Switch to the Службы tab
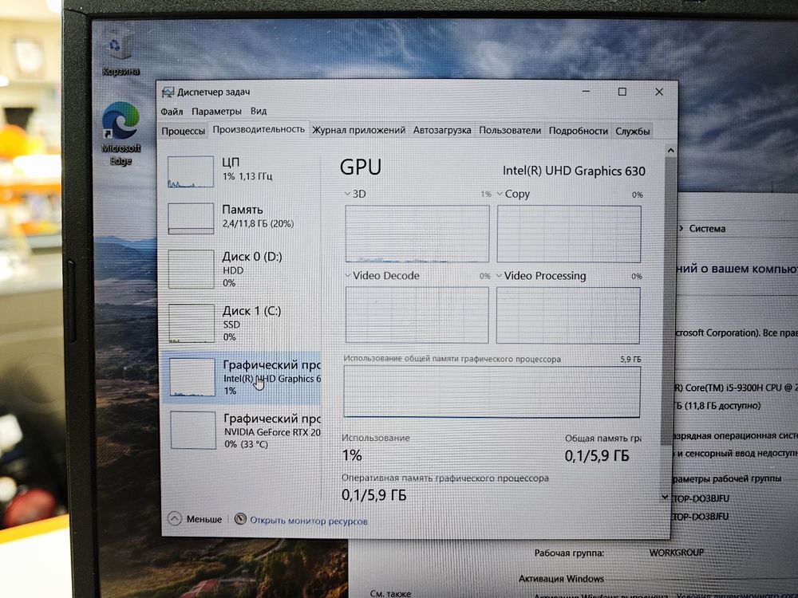This screenshot has height=598, width=798. (x=633, y=132)
